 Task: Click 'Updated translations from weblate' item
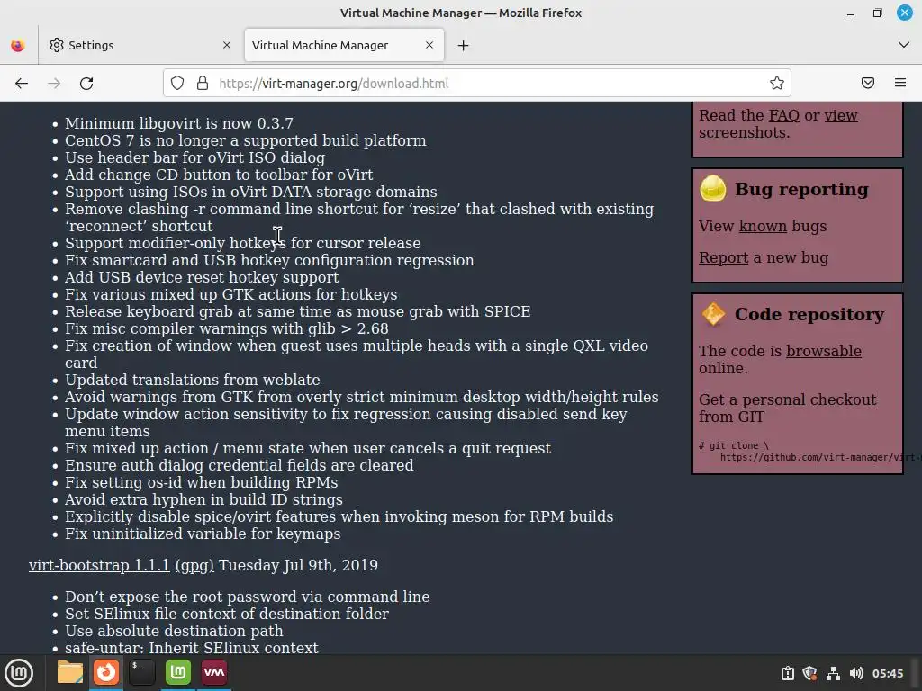(x=193, y=381)
